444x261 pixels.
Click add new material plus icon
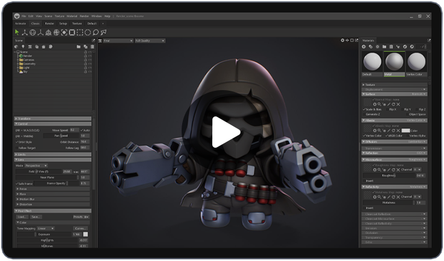[x=364, y=47]
